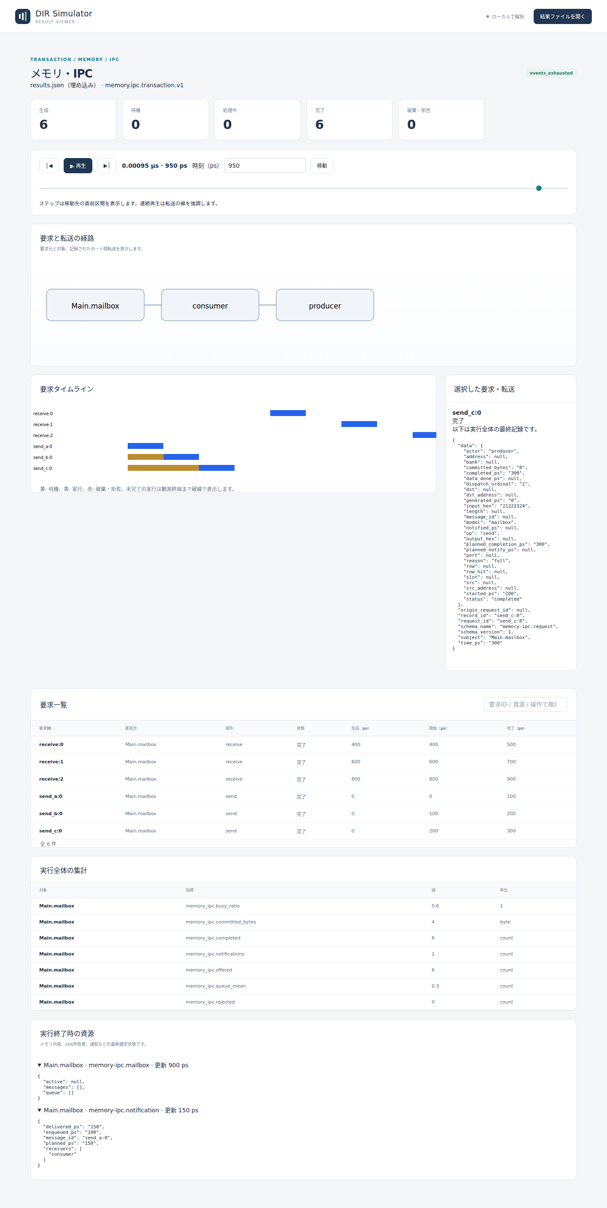Collapse the Main.mailbox memory-ipc.notification section
The width and height of the screenshot is (607, 1208).
tap(118, 1110)
